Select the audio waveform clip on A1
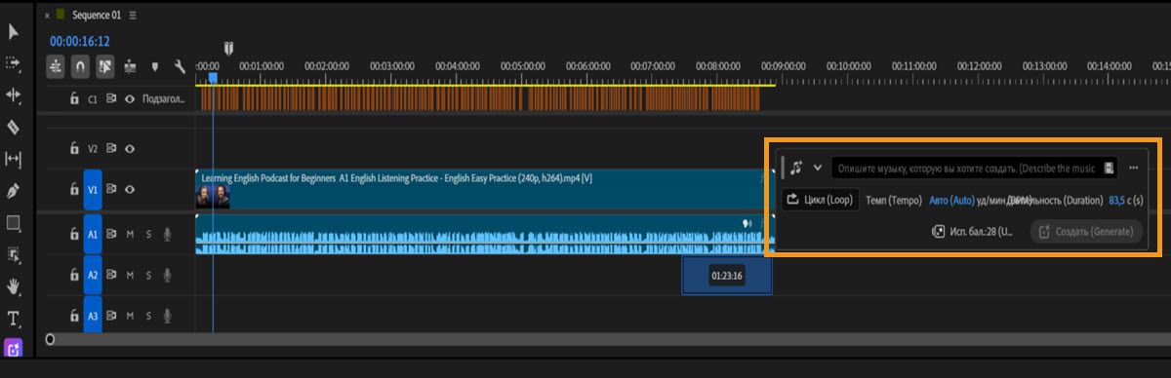Screen dimensions: 1171x378 click(485, 235)
